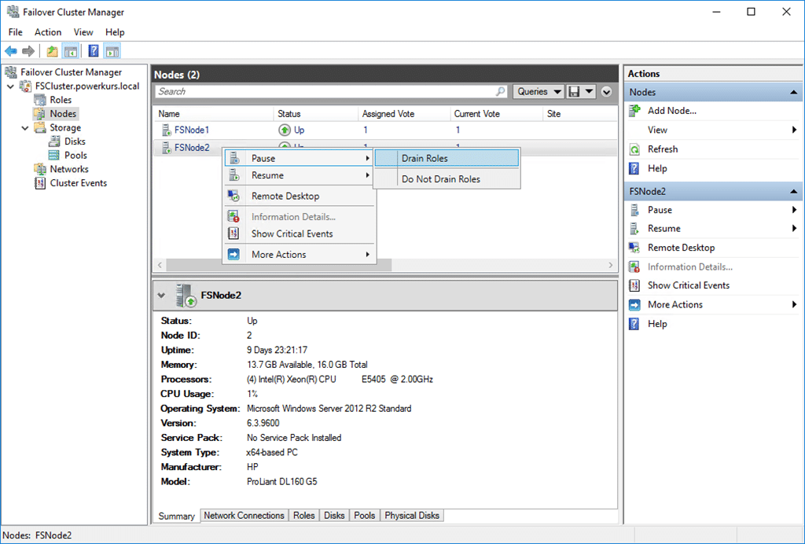Click the Status column header
805x544 pixels.
tap(315, 114)
